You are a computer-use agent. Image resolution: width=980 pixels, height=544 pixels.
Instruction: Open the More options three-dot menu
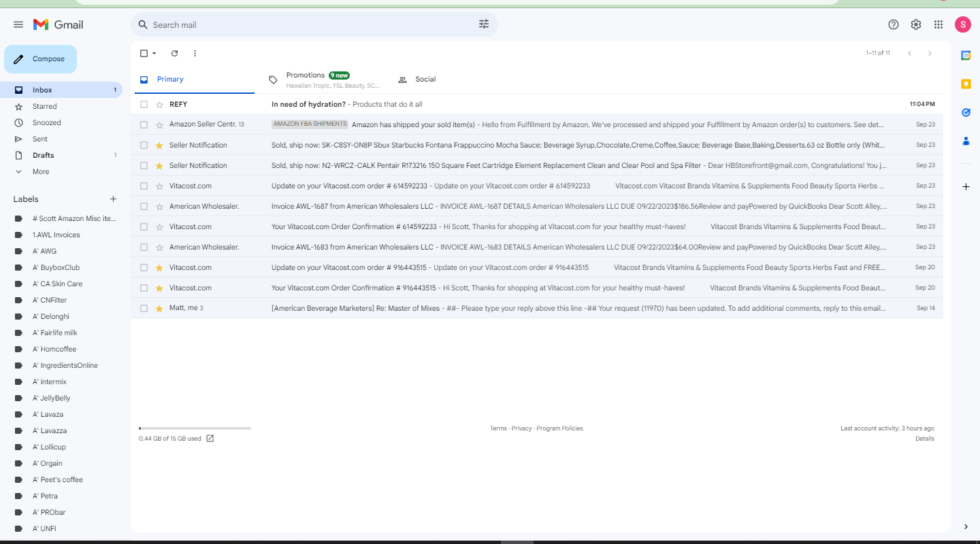coord(195,53)
